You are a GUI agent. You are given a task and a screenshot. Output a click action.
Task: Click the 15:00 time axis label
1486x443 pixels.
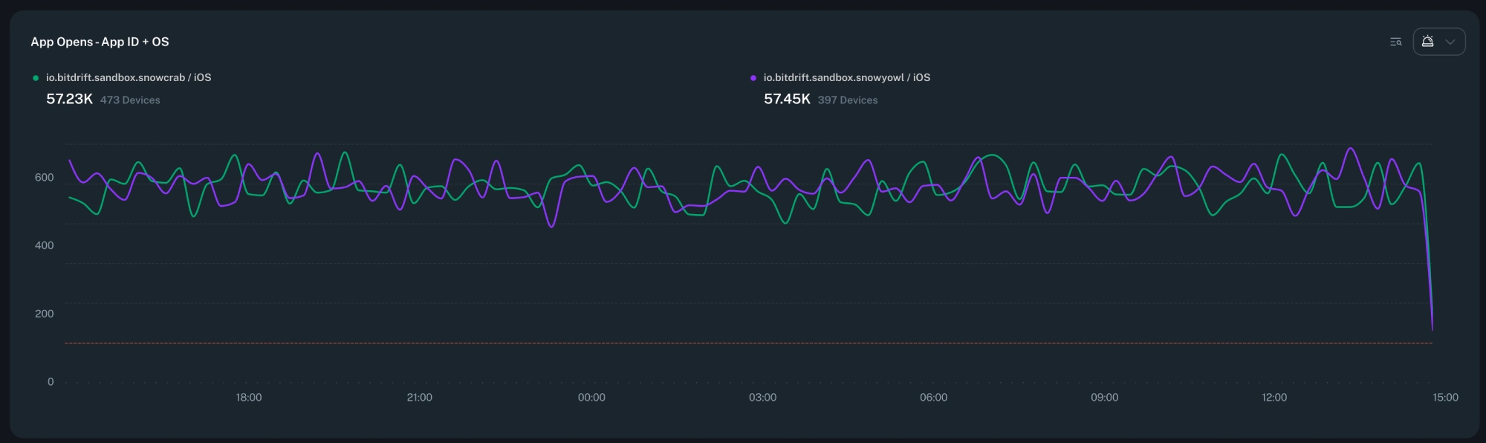pyautogui.click(x=1445, y=398)
